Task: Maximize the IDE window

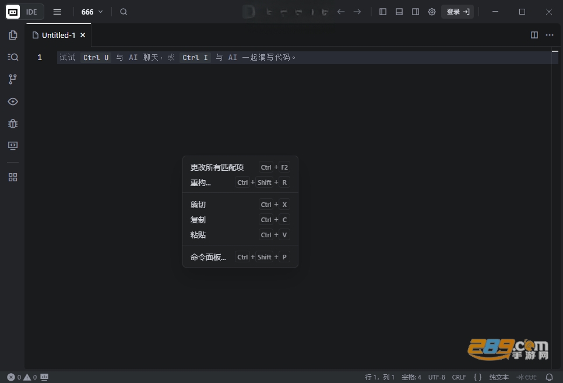Action: point(522,12)
